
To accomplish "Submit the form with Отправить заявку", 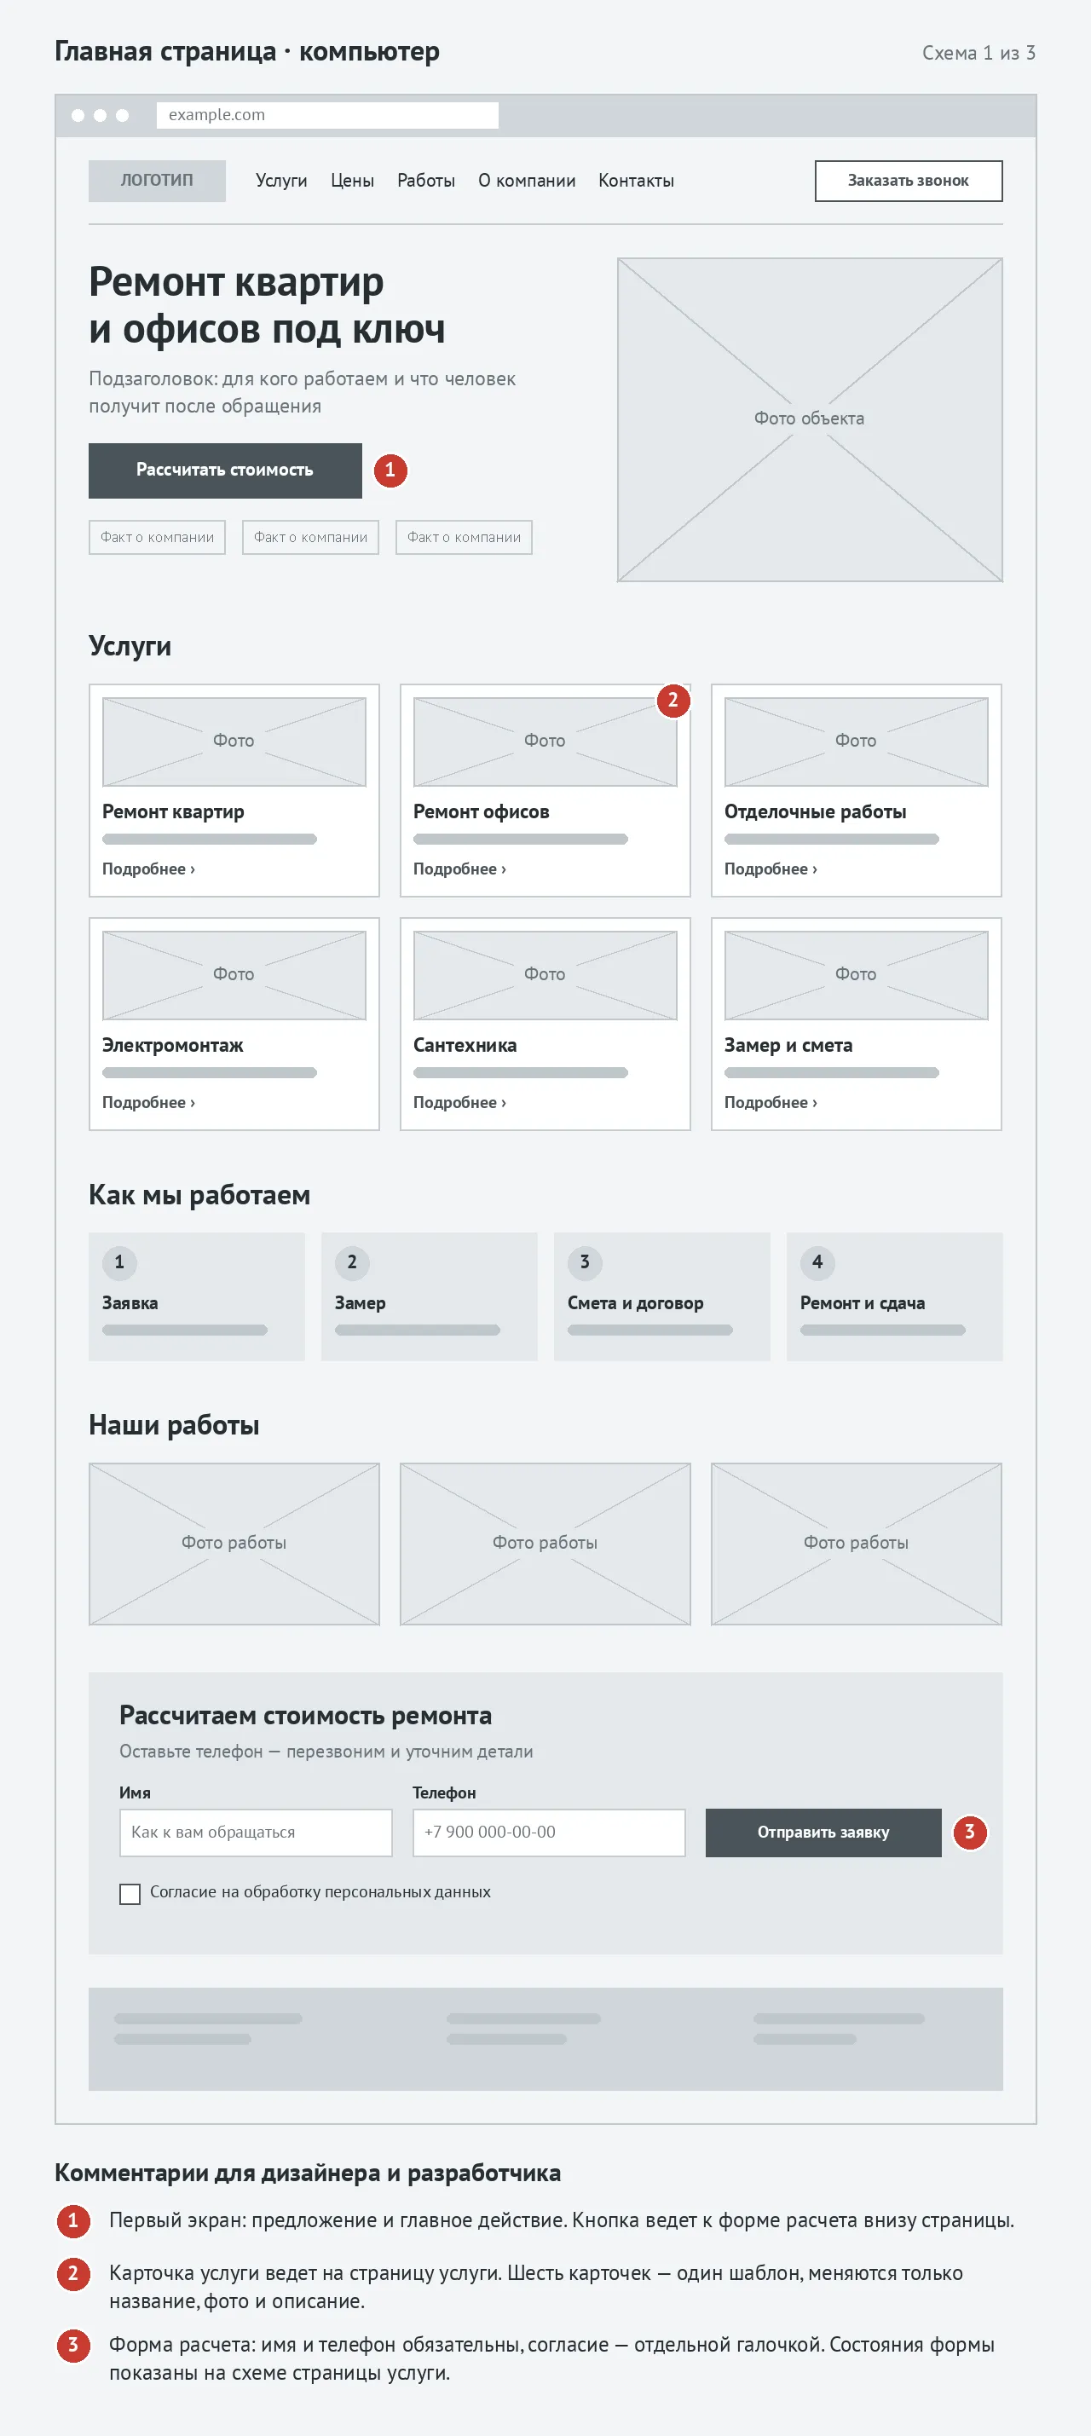I will (x=823, y=1832).
